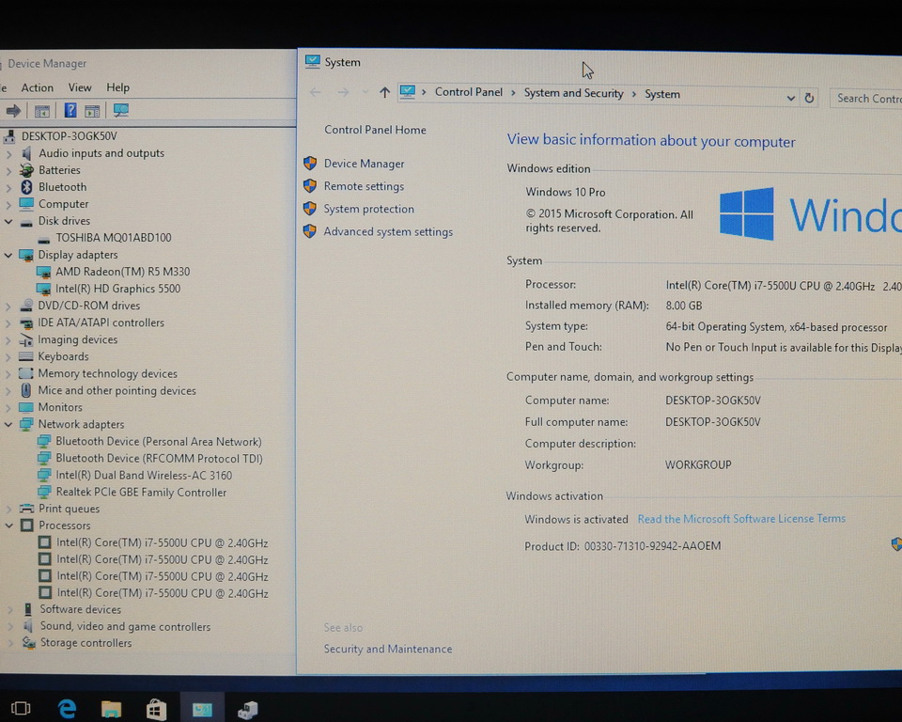Click the forward arrow in Device Manager toolbar

pos(13,111)
